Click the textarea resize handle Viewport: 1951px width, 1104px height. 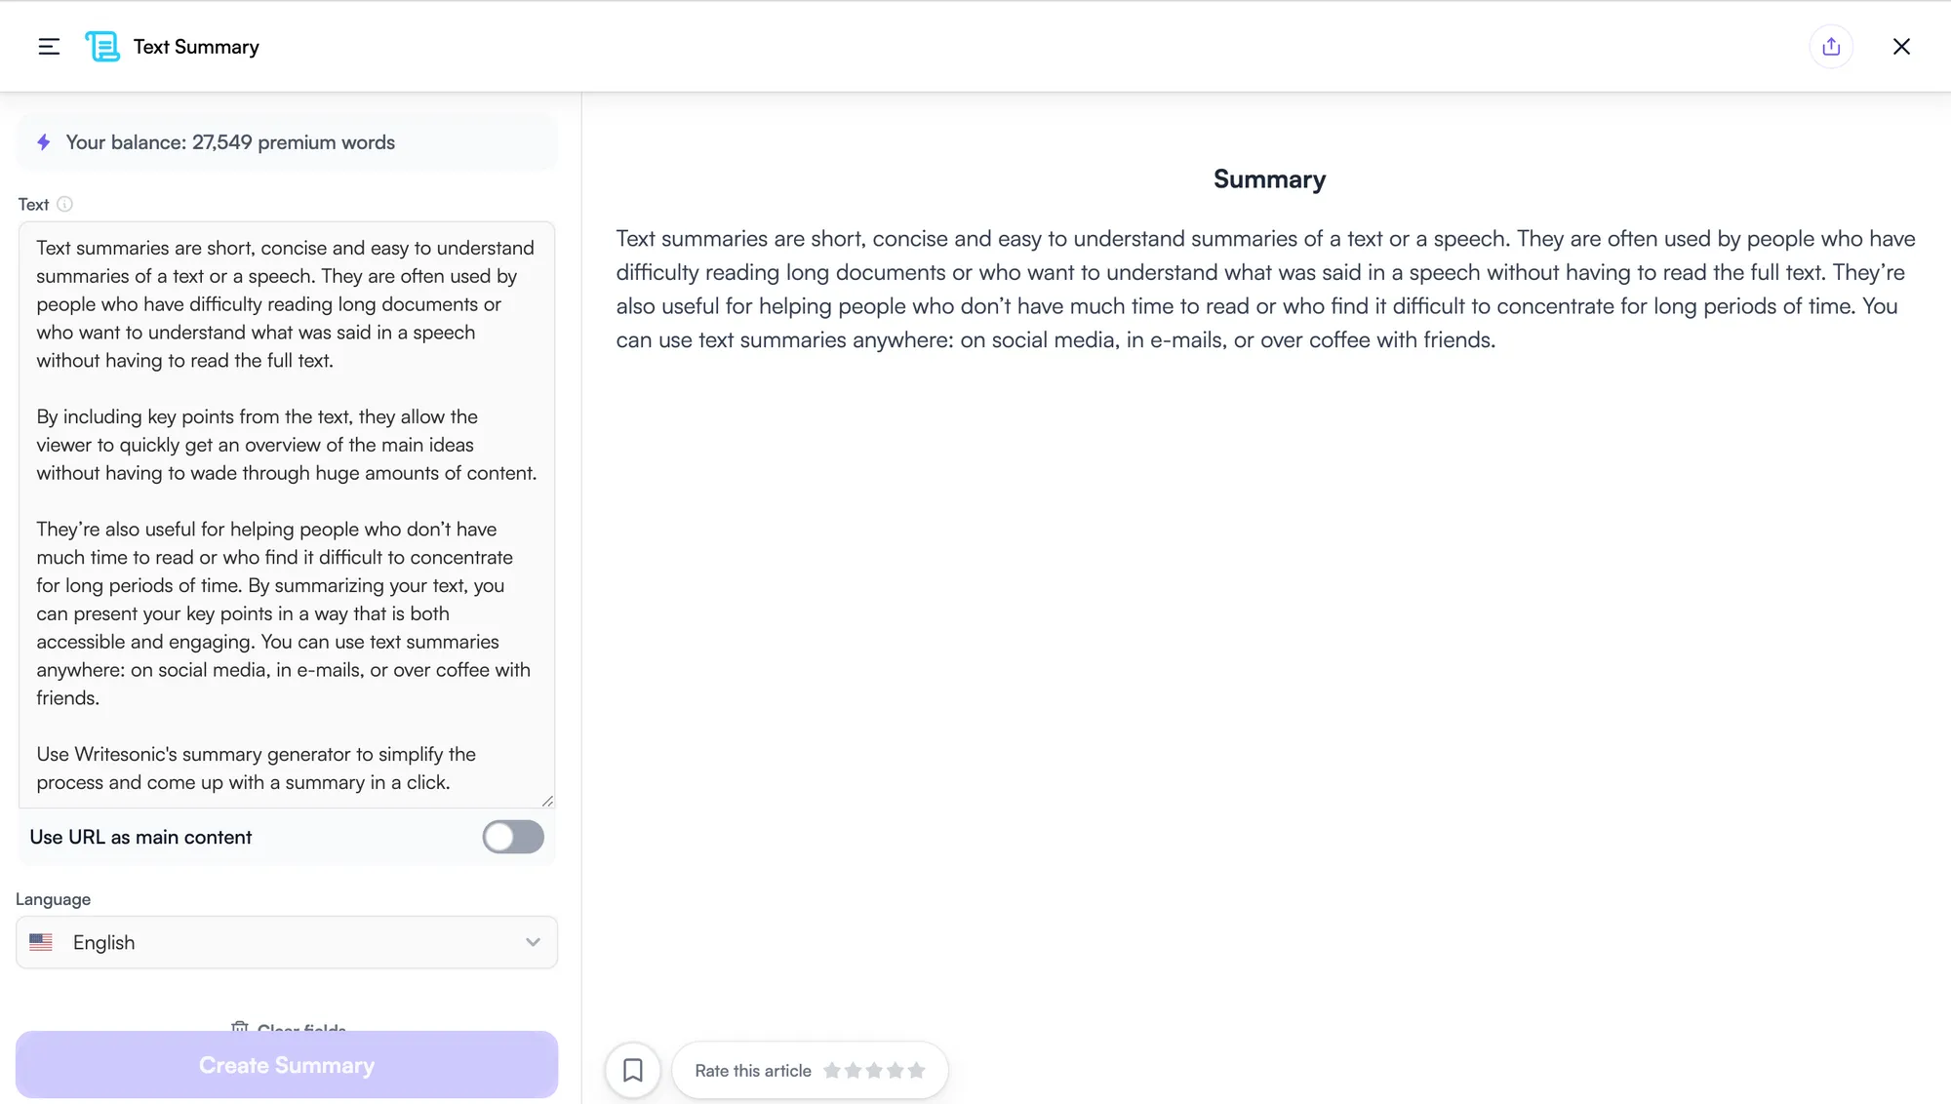click(547, 801)
